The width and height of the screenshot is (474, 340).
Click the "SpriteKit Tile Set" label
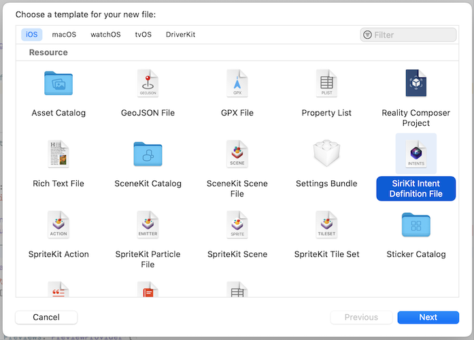(x=327, y=254)
